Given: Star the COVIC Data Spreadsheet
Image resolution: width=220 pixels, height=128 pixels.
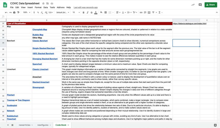Looking at the screenshot, I should tap(43, 3).
